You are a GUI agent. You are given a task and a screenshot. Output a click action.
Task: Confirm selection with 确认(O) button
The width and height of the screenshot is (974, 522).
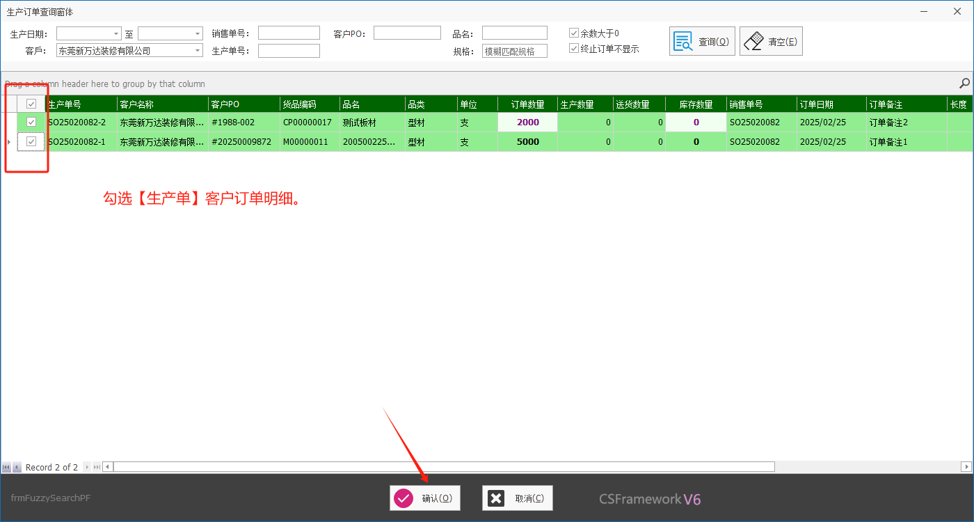[x=425, y=498]
